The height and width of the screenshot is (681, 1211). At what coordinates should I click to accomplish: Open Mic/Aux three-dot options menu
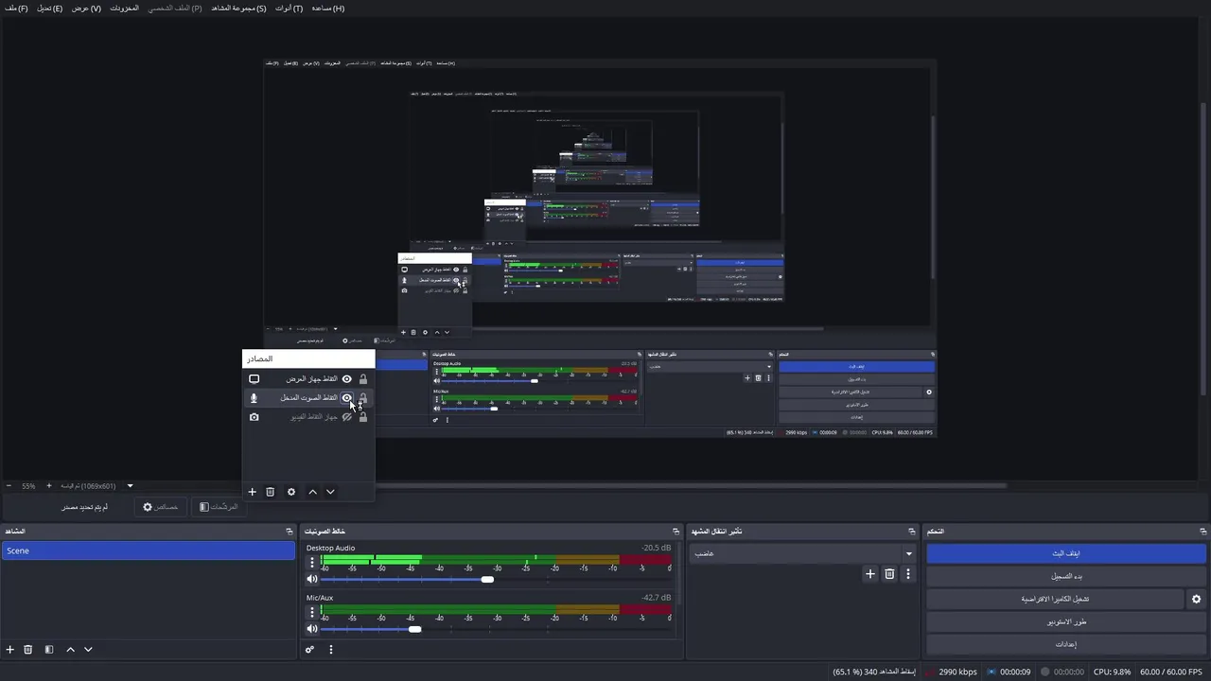[x=312, y=612]
